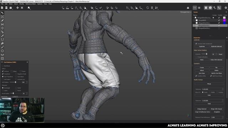Click the Relax With Selected button

[x=216, y=60]
